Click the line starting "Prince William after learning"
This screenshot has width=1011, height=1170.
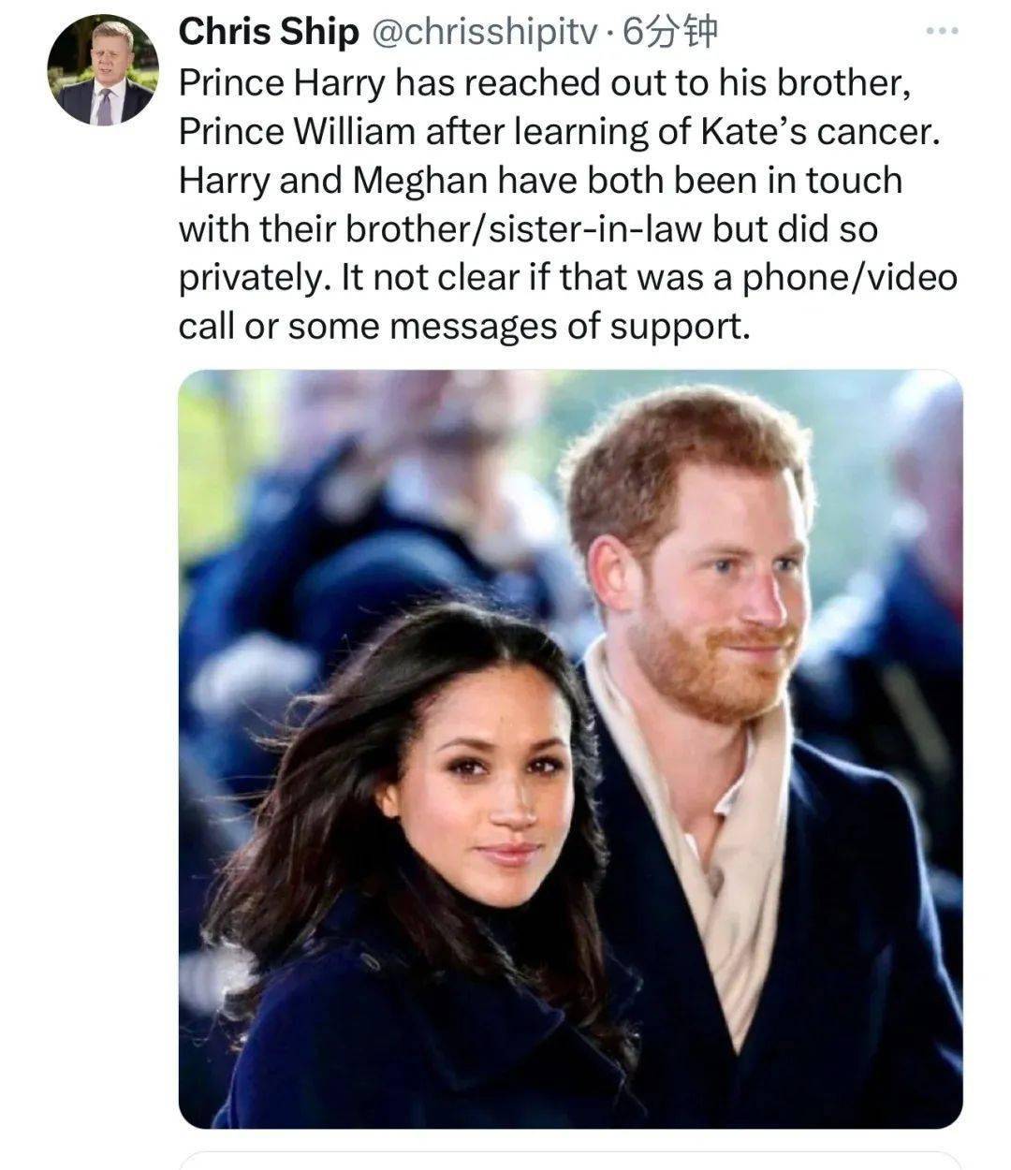tap(558, 132)
